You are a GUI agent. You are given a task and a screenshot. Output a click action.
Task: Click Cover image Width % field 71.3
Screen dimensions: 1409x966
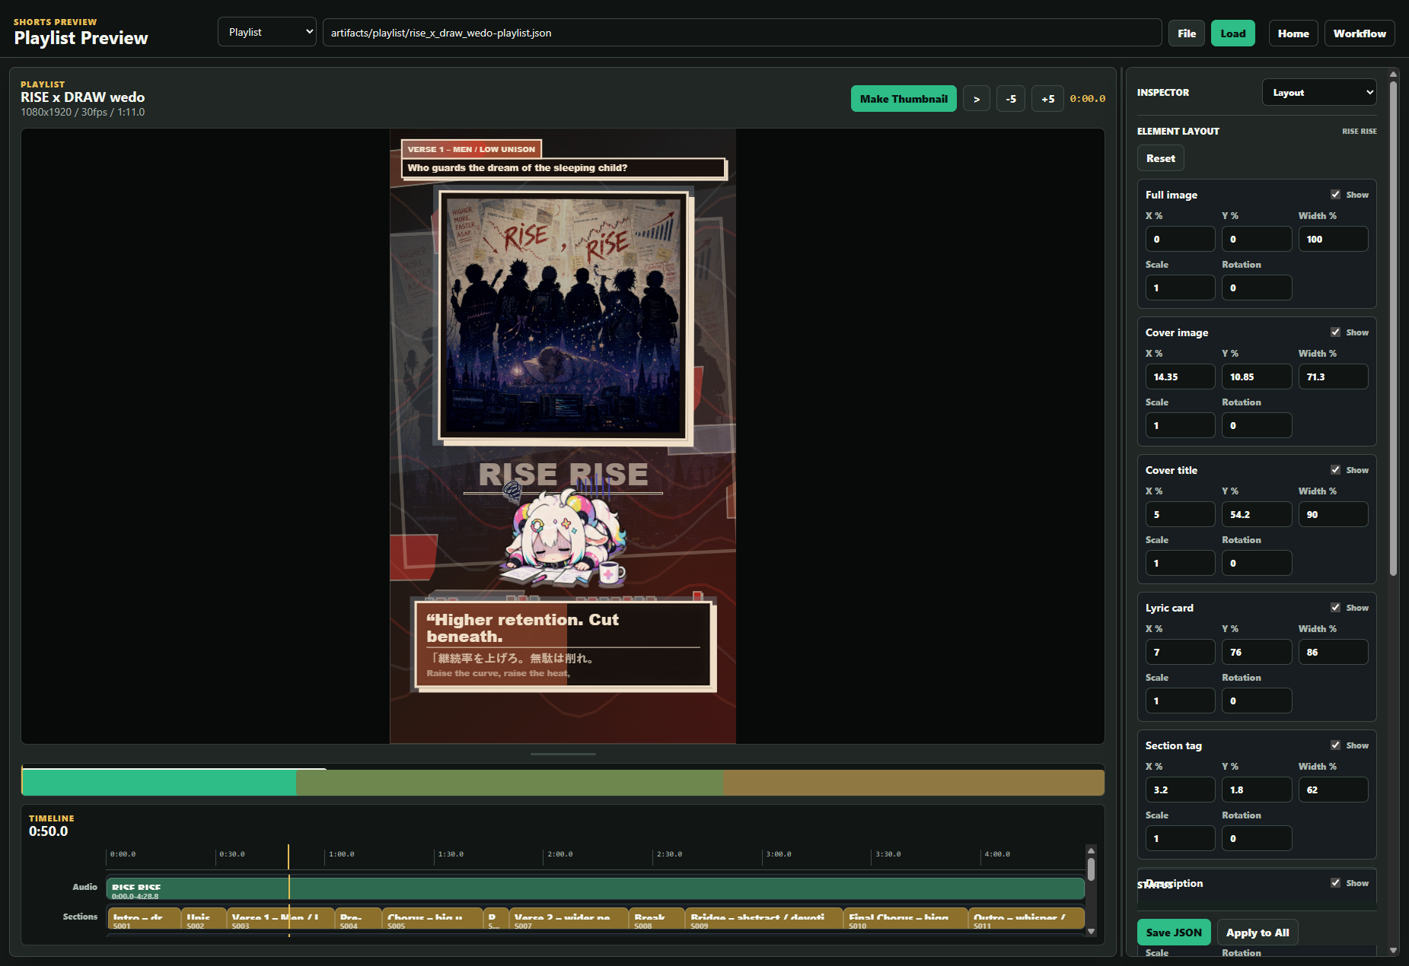pos(1333,377)
